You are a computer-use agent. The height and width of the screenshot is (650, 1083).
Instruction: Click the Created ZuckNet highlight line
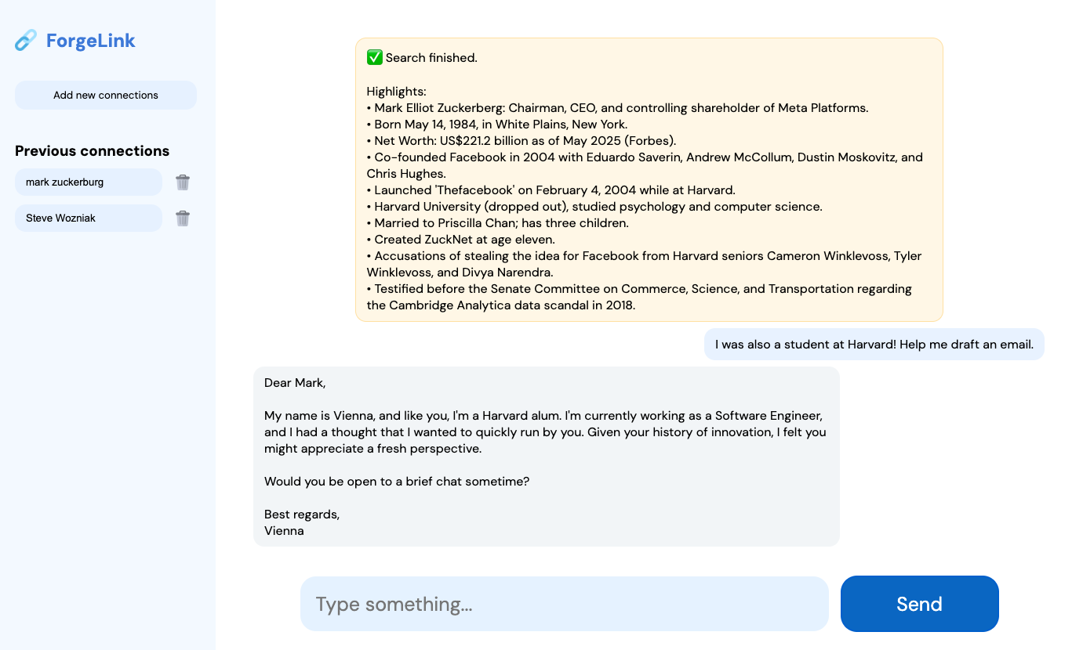coord(464,240)
